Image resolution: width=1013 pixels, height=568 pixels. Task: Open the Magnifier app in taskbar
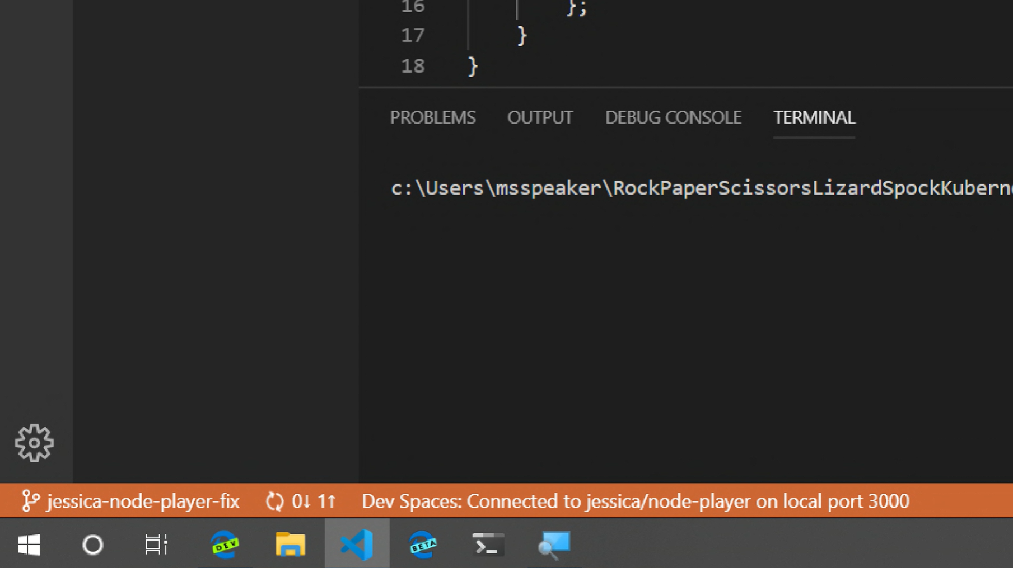coord(554,545)
